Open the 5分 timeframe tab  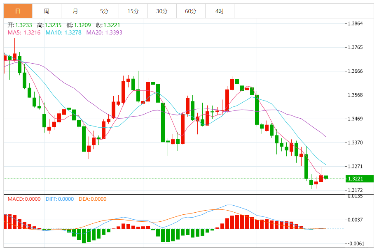(104, 11)
